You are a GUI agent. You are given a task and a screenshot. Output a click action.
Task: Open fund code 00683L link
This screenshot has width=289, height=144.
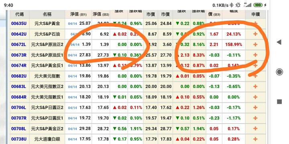(x=18, y=86)
